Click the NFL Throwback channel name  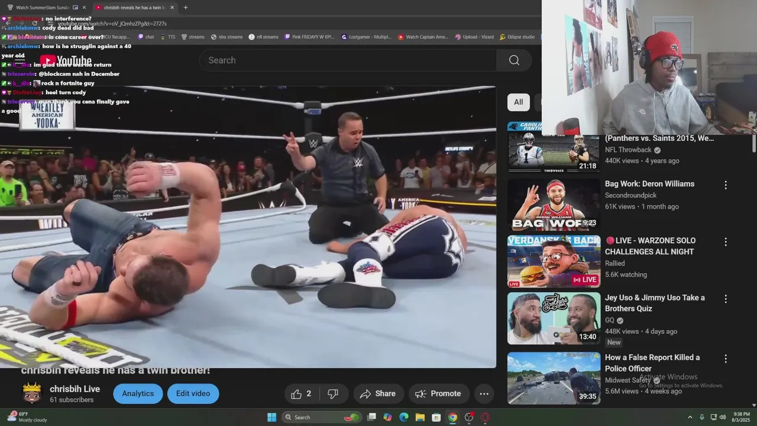tap(628, 150)
